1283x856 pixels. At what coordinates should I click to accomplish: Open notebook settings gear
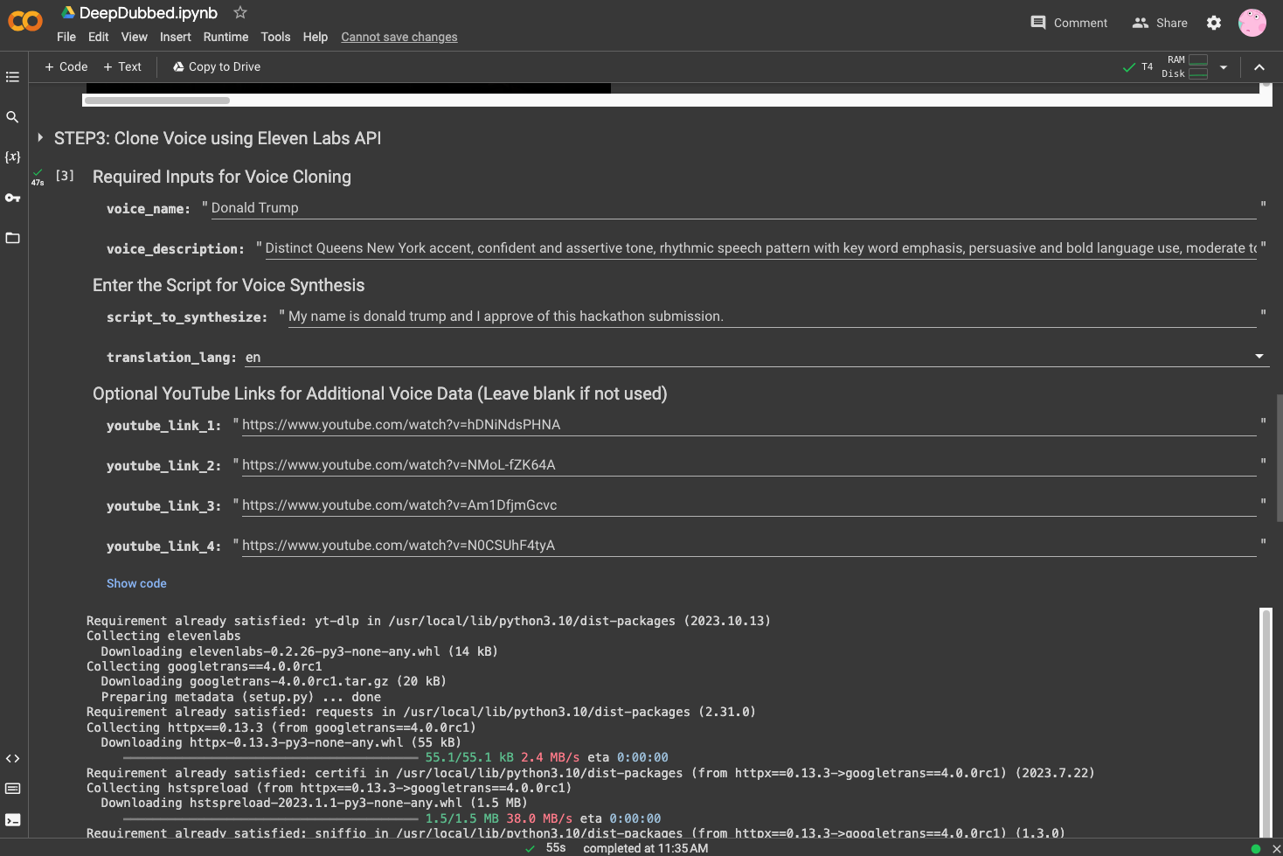click(1214, 23)
